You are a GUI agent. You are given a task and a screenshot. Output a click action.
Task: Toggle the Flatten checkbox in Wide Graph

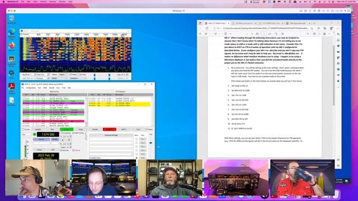click(73, 74)
